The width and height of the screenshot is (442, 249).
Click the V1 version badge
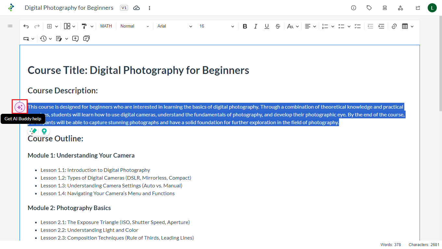click(124, 8)
